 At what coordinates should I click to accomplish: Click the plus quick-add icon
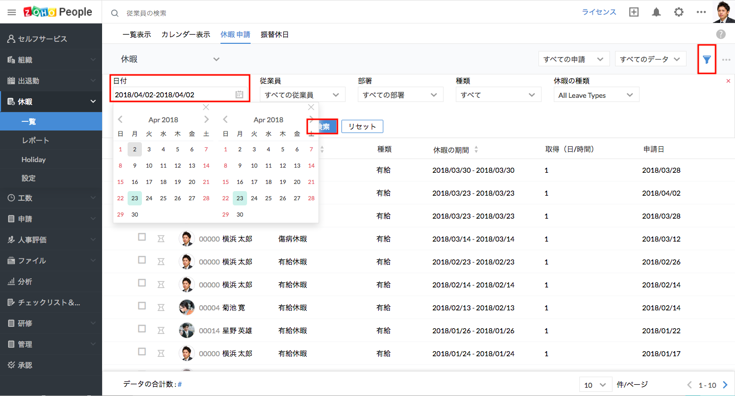coord(634,12)
